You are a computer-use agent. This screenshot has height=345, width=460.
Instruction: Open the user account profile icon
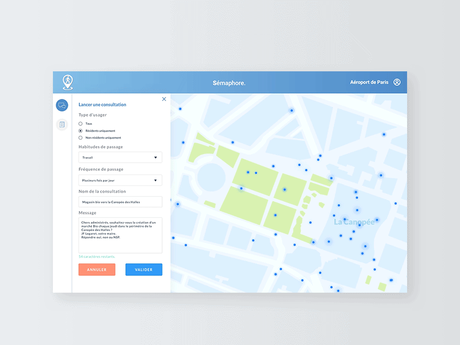pos(397,82)
